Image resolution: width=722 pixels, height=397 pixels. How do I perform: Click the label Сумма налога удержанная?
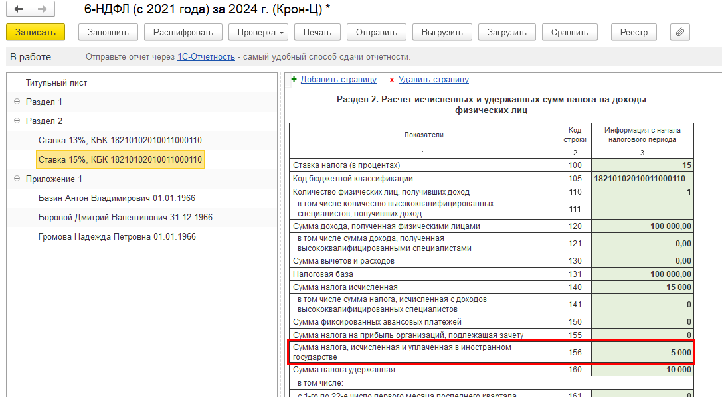point(343,370)
